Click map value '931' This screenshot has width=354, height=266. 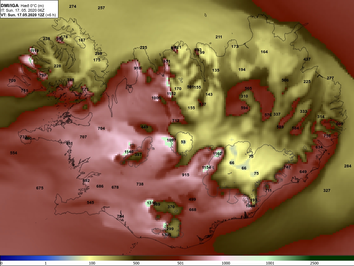(167, 61)
